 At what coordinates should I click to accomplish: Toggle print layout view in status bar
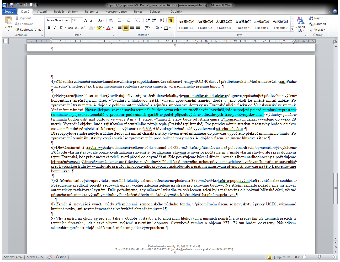point(269,257)
